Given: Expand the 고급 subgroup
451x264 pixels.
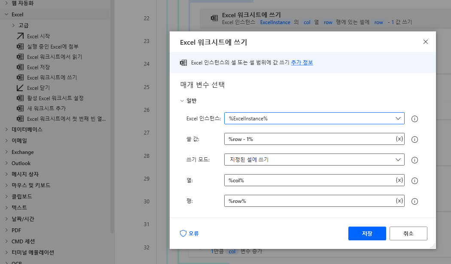Looking at the screenshot, I should pyautogui.click(x=13, y=25).
